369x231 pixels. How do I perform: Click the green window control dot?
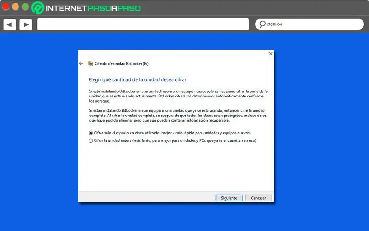point(25,6)
